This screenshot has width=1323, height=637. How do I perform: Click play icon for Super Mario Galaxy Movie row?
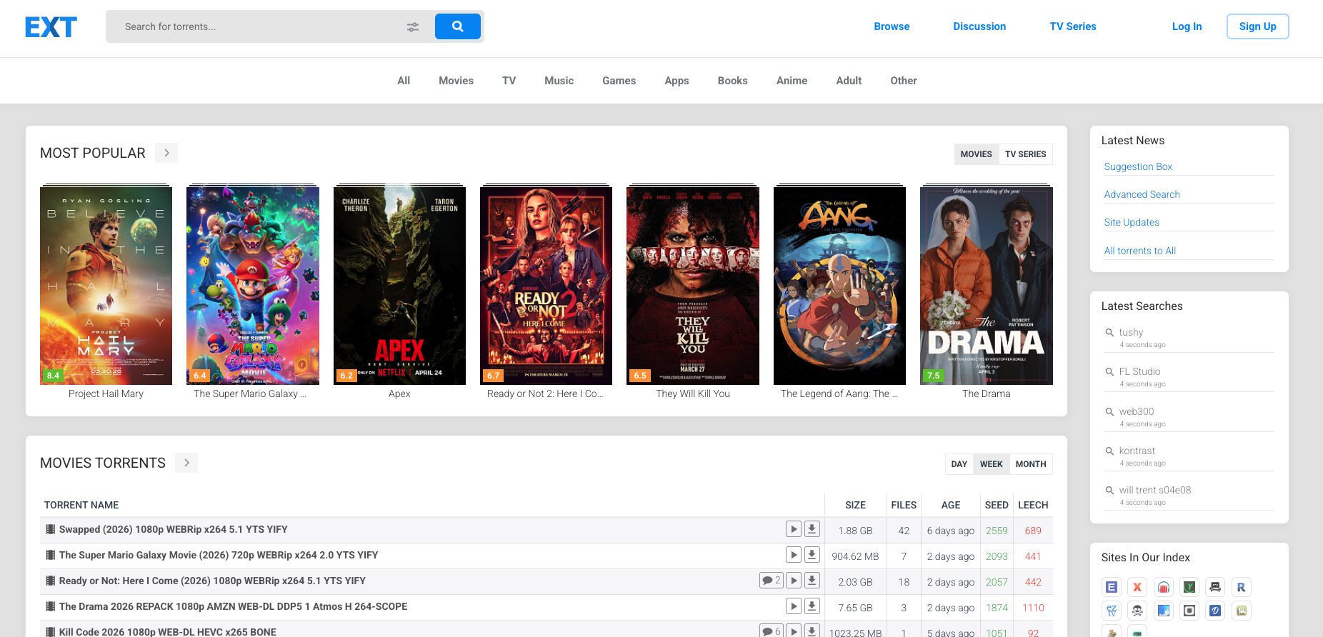(794, 555)
